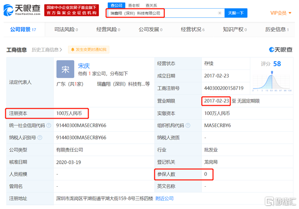
Task: Click the 经营状态 value 存续
Action: [208, 64]
